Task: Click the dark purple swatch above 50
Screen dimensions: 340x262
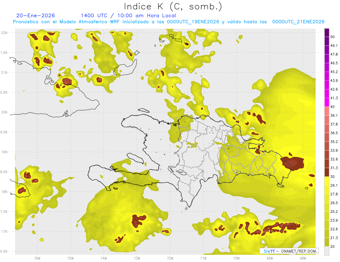Action: point(327,33)
